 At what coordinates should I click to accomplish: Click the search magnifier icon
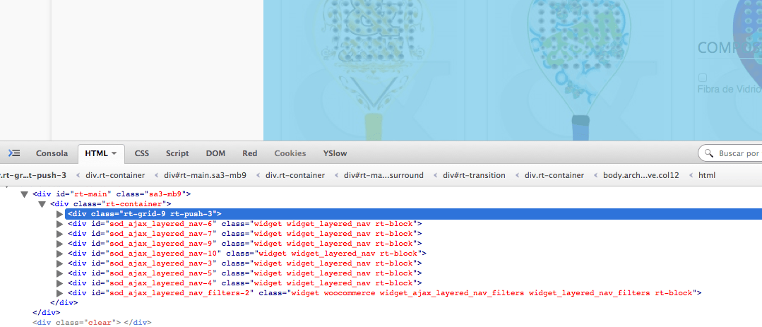[x=710, y=153]
